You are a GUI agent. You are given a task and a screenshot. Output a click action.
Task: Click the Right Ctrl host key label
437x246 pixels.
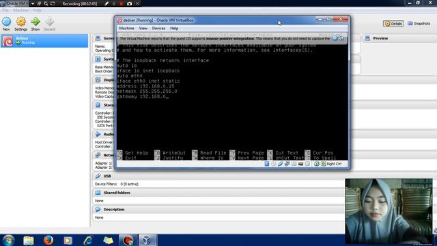coord(334,164)
